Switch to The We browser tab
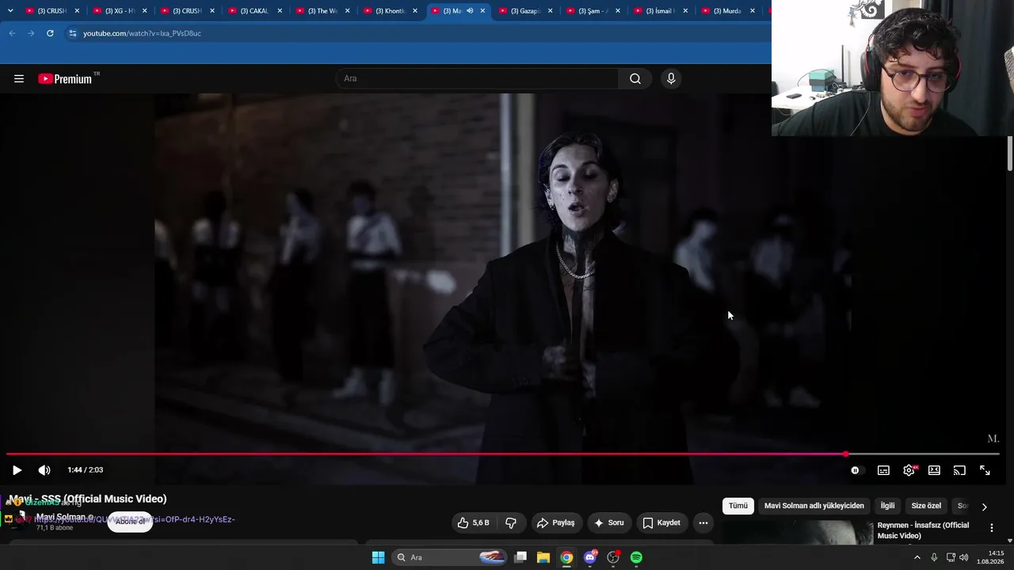Image resolution: width=1014 pixels, height=570 pixels. (x=321, y=11)
